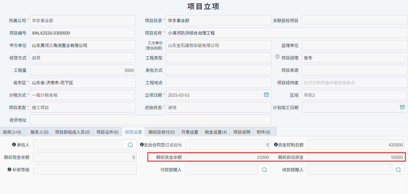Open the 初始状态 field showing 进场
This screenshot has height=194, width=408.
point(219,107)
